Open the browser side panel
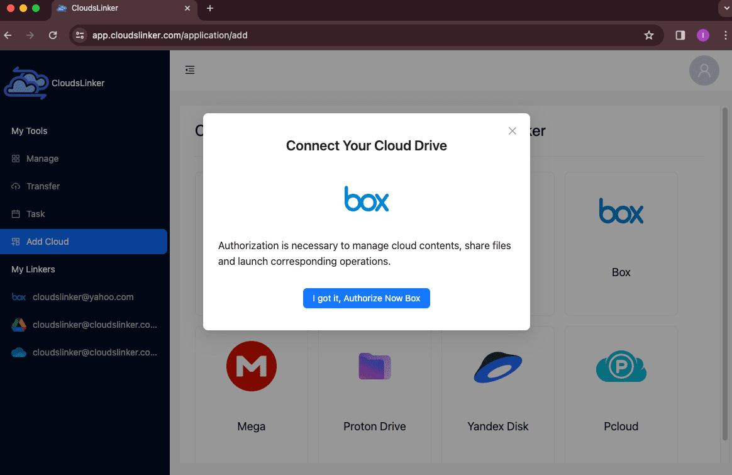 point(680,35)
